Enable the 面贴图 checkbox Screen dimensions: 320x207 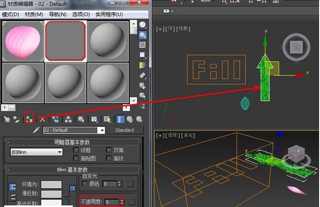pyautogui.click(x=76, y=158)
